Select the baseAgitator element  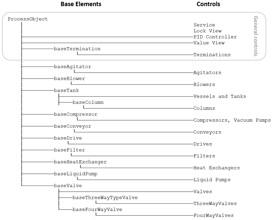72,67
